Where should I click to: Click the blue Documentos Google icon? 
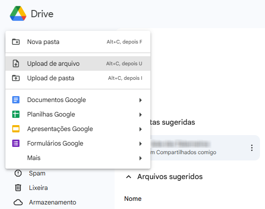point(16,100)
